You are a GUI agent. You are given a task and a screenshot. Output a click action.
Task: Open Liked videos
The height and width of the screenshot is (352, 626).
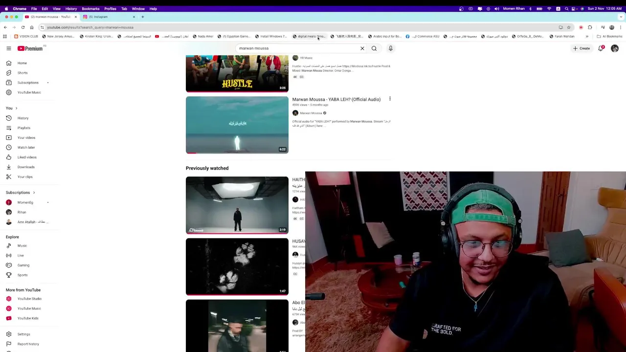click(27, 157)
